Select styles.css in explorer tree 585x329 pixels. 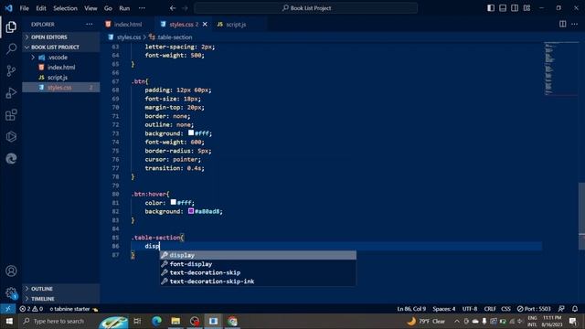coord(61,88)
